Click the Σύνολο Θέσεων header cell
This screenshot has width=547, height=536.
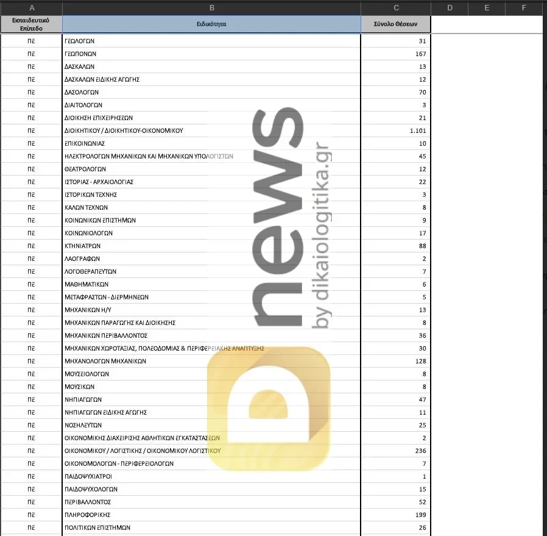pyautogui.click(x=396, y=24)
